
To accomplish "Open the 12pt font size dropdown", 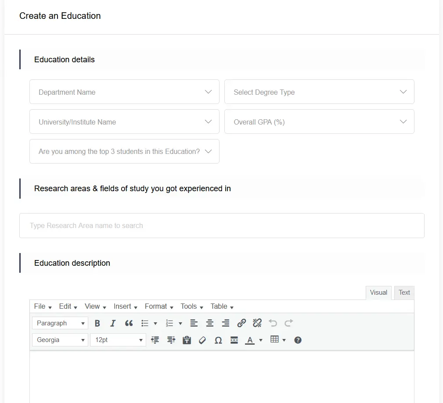I will (118, 340).
